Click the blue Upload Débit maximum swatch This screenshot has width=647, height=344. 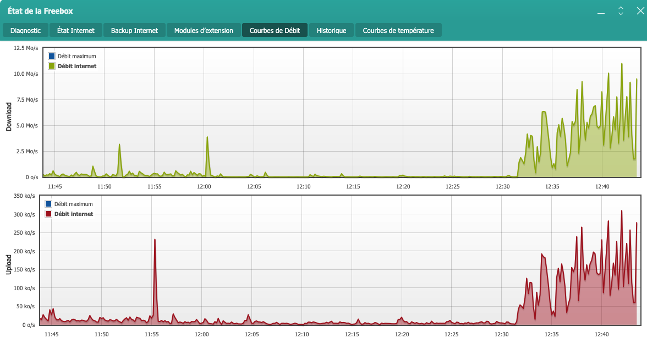pyautogui.click(x=48, y=204)
